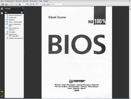Select the Глоссарий bookmark
Screen dimensions: 131x99
tap(12, 32)
